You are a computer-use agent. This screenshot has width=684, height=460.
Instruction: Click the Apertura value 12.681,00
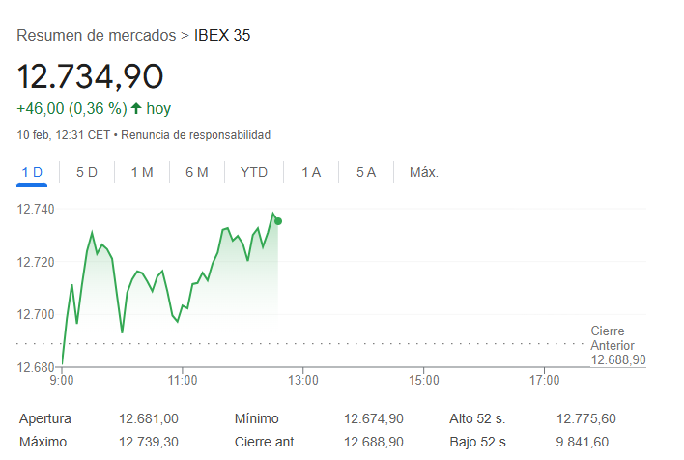(149, 418)
